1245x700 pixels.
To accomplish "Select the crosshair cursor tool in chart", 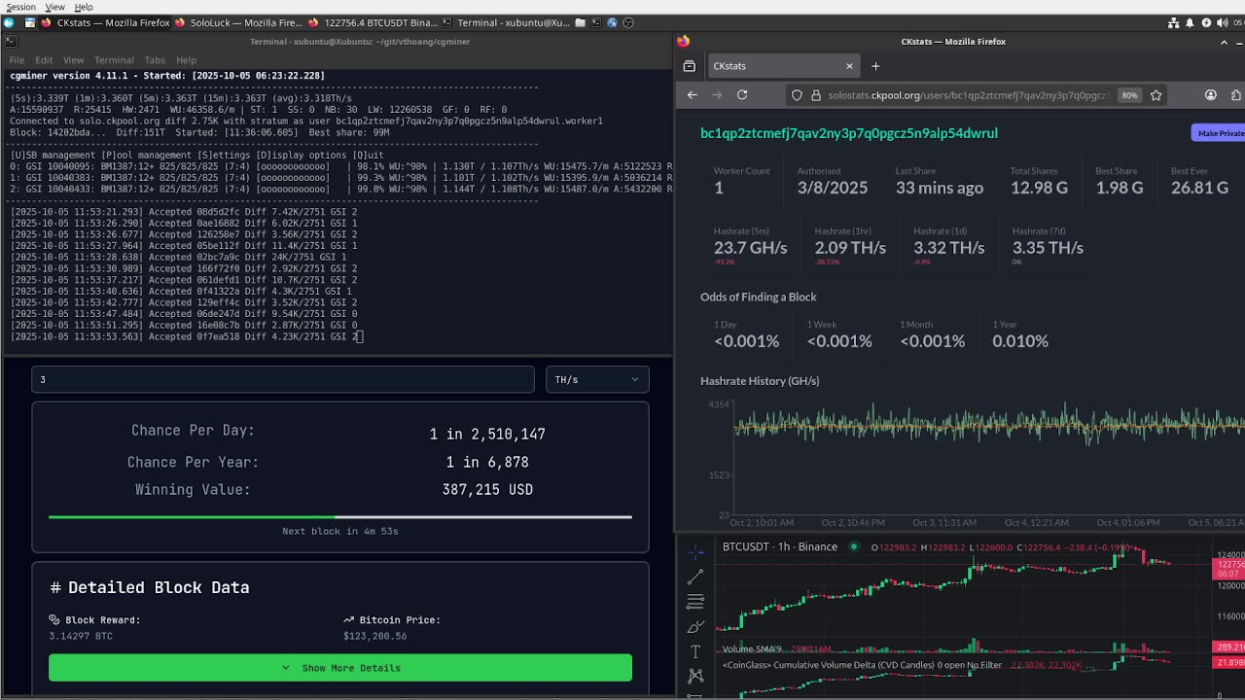I will pyautogui.click(x=695, y=552).
